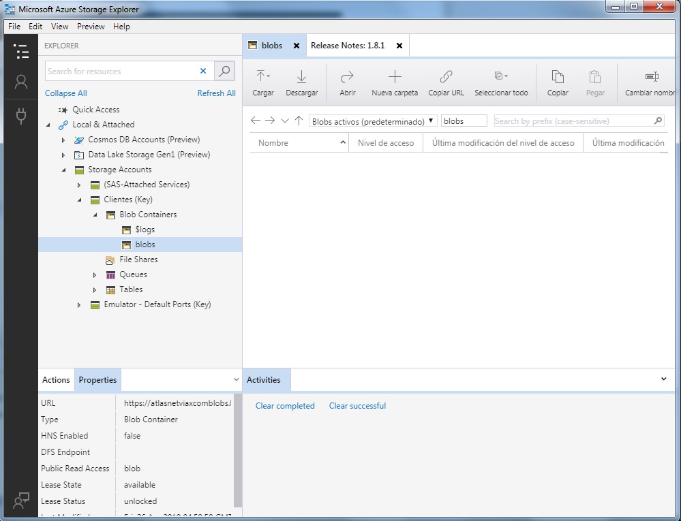The width and height of the screenshot is (681, 521).
Task: Switch to the Actions tab
Action: tap(56, 379)
